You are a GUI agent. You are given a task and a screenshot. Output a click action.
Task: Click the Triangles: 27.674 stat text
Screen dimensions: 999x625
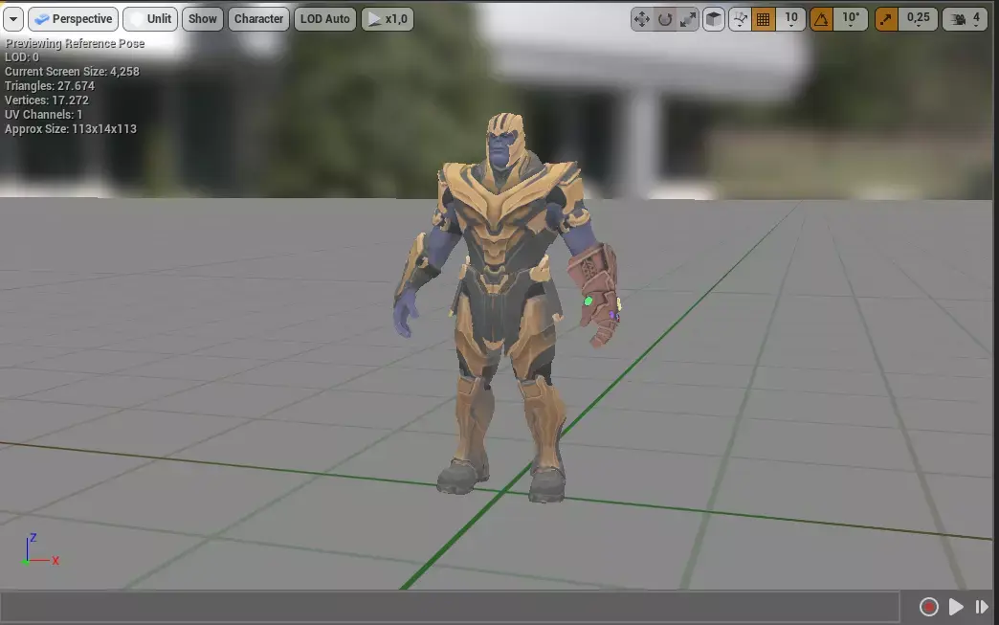[x=50, y=86]
